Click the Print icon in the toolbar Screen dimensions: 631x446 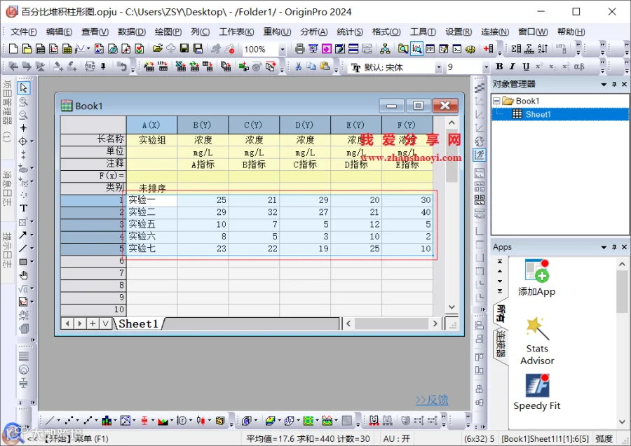click(x=299, y=49)
